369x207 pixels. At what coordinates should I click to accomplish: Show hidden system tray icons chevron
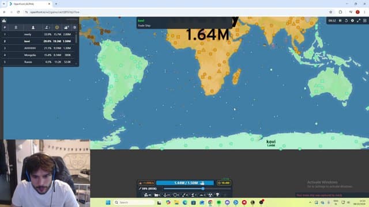pyautogui.click(x=310, y=202)
